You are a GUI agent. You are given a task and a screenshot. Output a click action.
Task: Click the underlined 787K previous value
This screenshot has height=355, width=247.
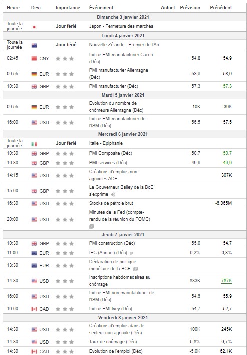click(x=226, y=281)
